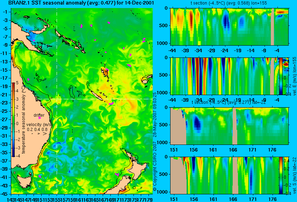Screen dimensions: 297x202
Task: Select the 'velocity (m/s)' legend text
Action: 39,125
